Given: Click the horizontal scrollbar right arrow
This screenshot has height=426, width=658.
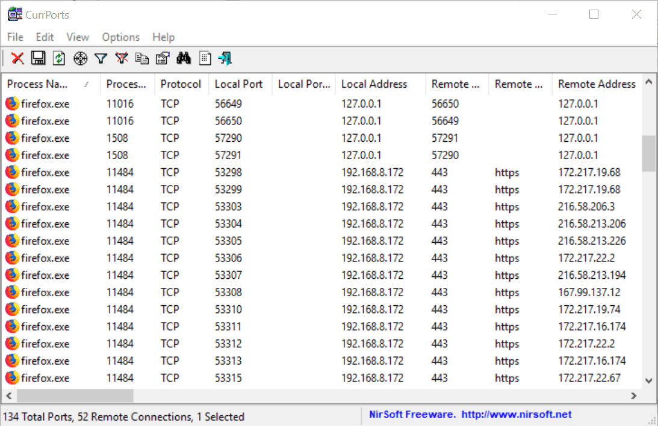Looking at the screenshot, I should 634,395.
